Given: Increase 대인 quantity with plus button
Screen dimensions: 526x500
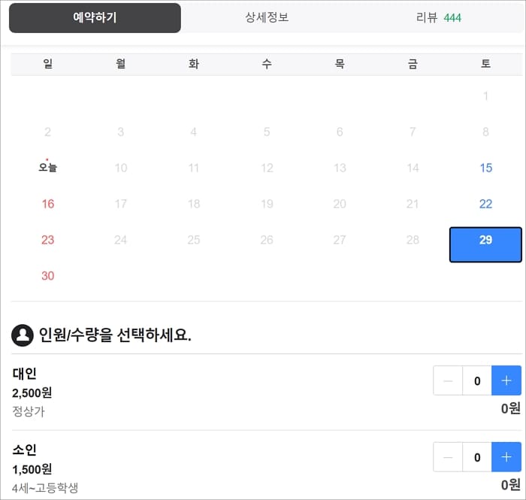Looking at the screenshot, I should [x=506, y=381].
